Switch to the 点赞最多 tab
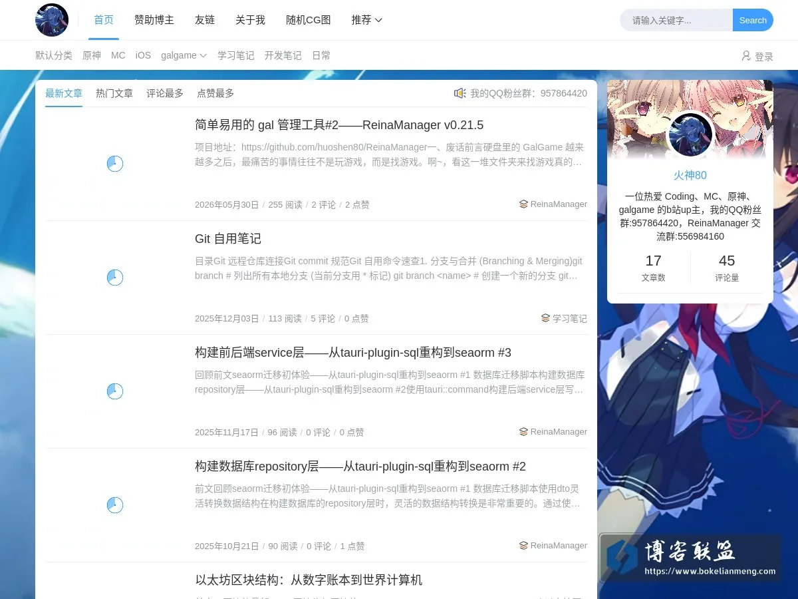The image size is (798, 599). pyautogui.click(x=215, y=93)
